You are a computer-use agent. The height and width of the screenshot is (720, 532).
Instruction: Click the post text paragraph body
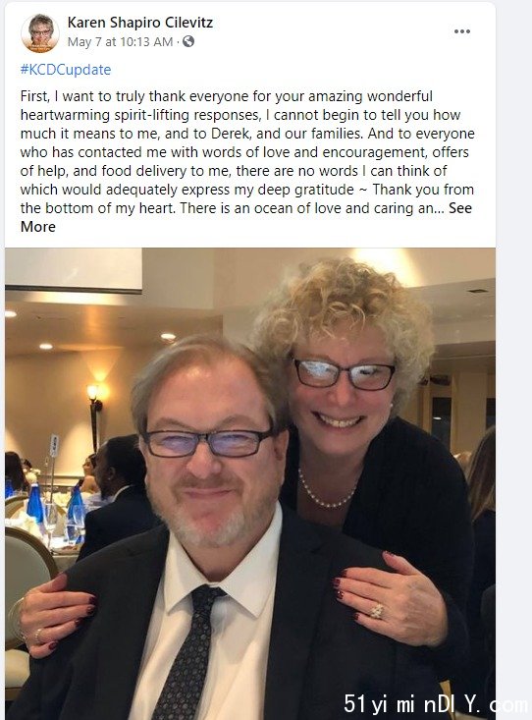point(248,161)
